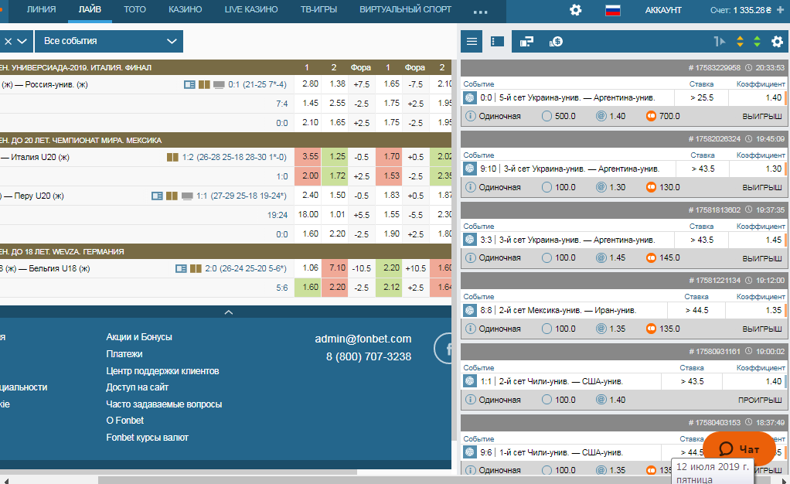Open ВИРТУАЛЬНЫЙ СПОРТ section
The image size is (790, 484).
click(405, 9)
